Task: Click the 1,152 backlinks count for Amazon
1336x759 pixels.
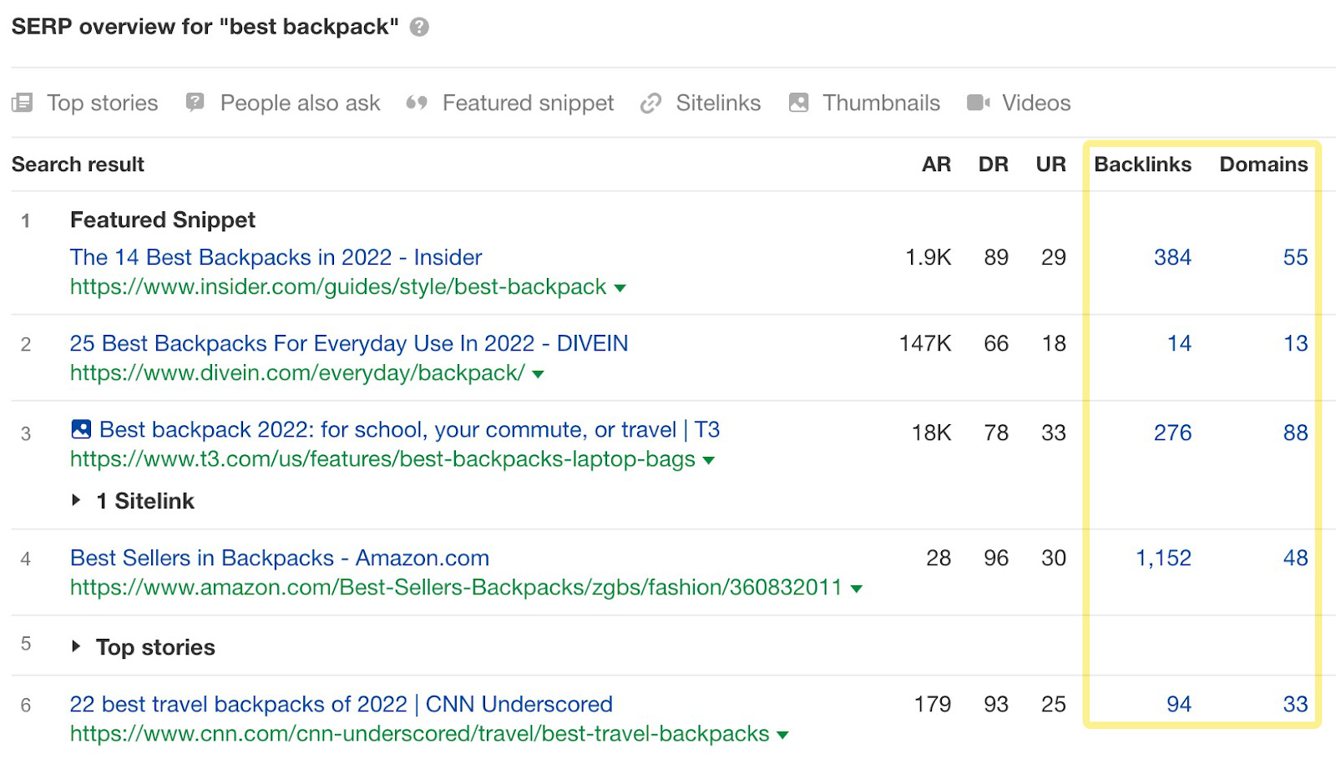Action: [1163, 558]
